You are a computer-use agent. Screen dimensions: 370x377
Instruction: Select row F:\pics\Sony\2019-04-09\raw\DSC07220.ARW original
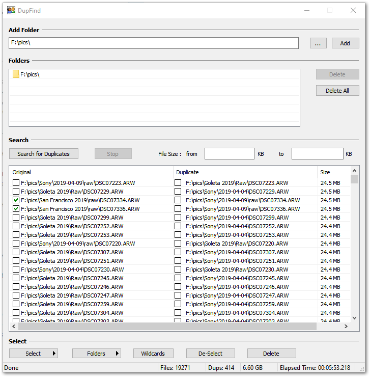pyautogui.click(x=78, y=244)
